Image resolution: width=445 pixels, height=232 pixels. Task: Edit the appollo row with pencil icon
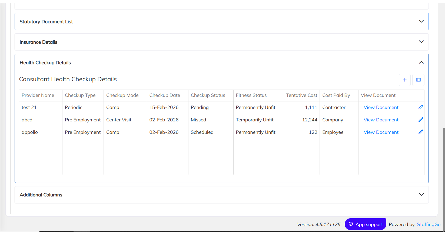click(421, 132)
